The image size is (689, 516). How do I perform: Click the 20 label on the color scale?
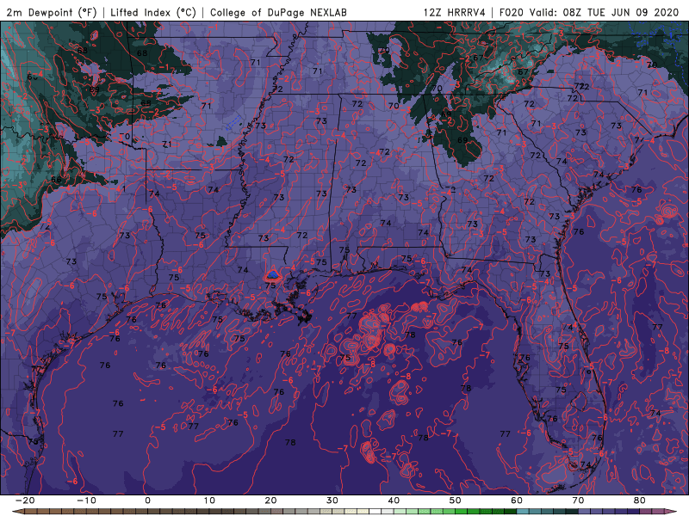[x=270, y=501]
